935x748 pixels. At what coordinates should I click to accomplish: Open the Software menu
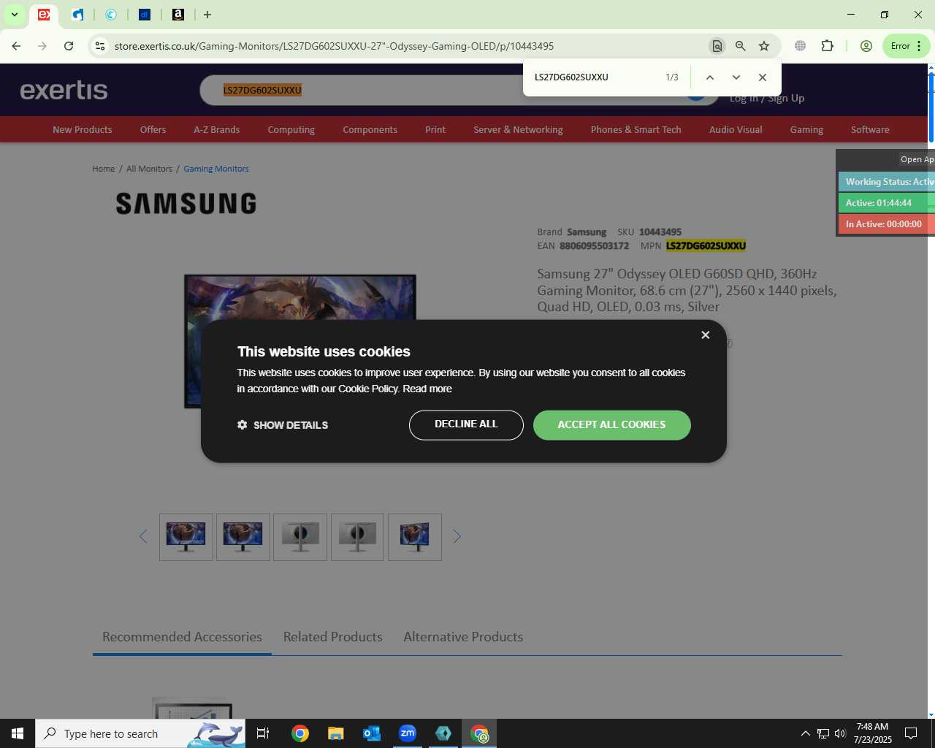point(870,129)
